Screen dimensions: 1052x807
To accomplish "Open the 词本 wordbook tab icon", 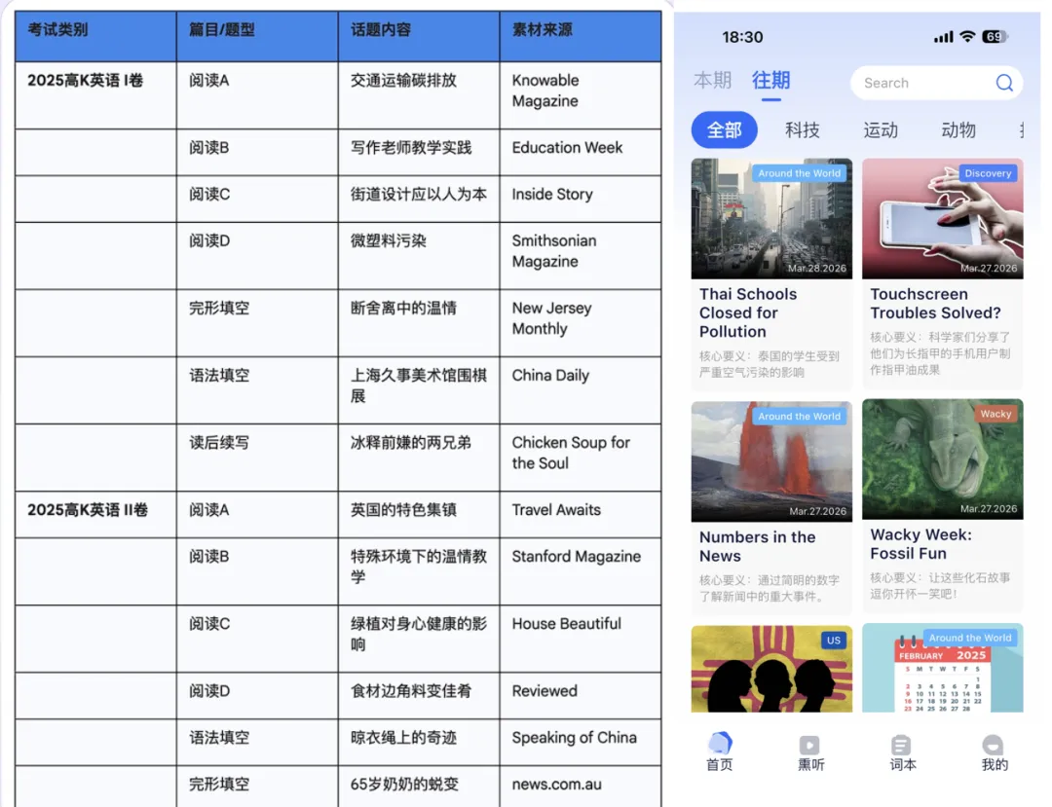I will [x=901, y=745].
